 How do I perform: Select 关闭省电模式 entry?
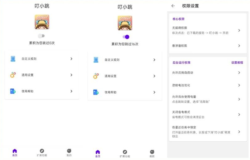coord(208,115)
